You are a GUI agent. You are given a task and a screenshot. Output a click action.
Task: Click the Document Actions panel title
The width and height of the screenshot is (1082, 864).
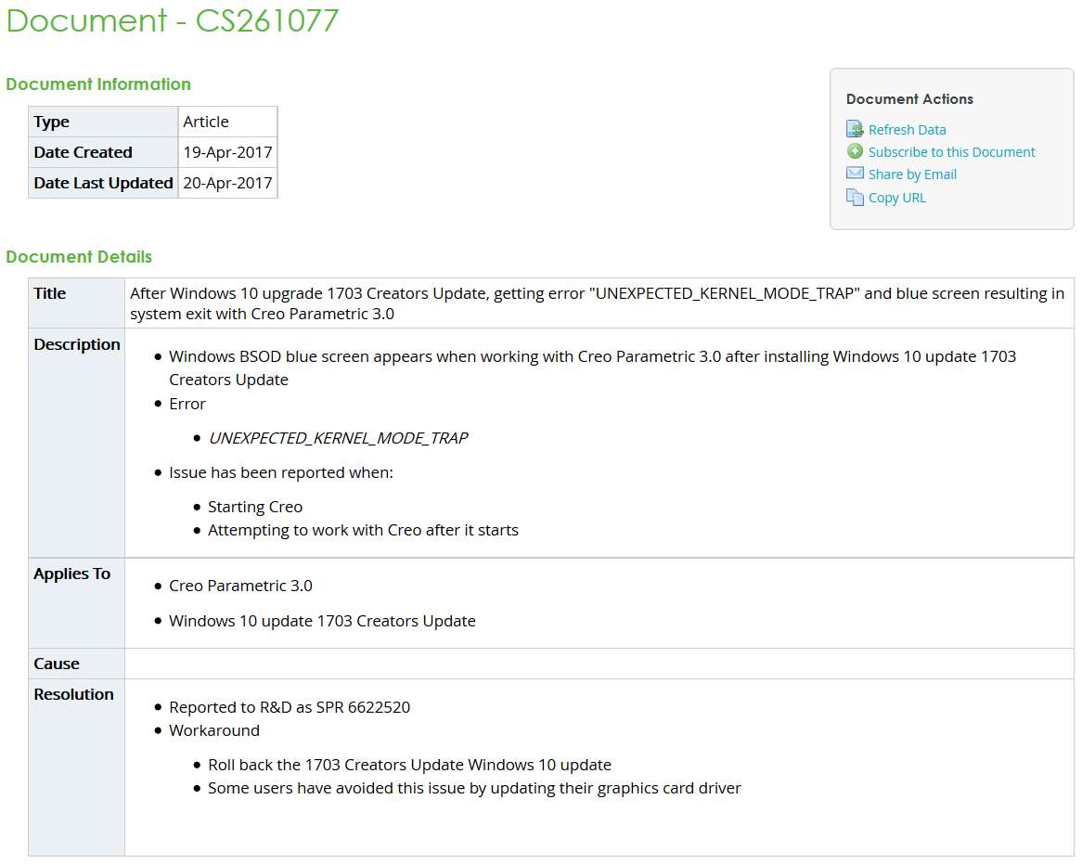909,98
